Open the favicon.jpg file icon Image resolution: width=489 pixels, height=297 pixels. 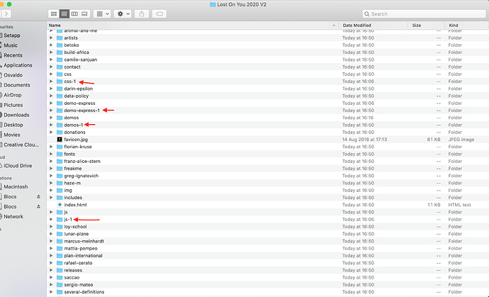click(60, 140)
